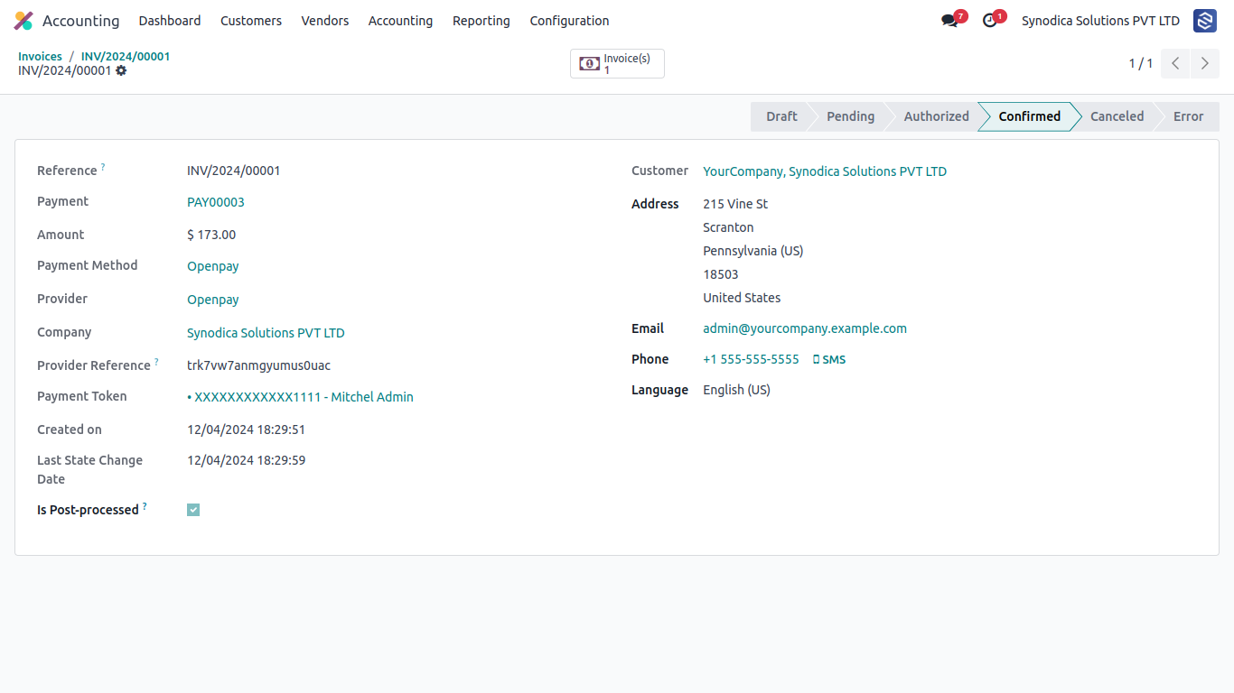
Task: Click the language value English (US)
Action: tap(736, 390)
